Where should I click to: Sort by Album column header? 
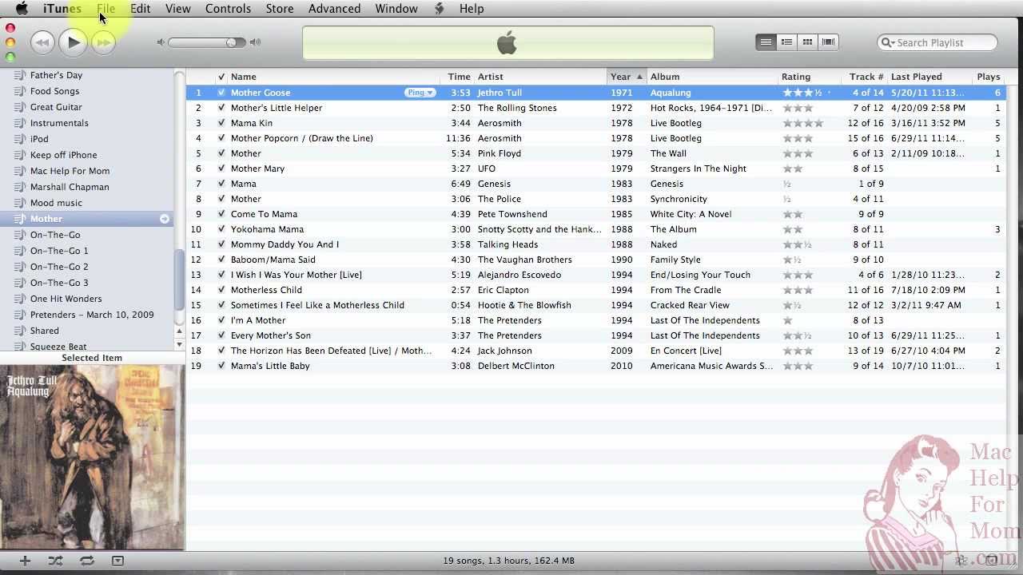(712, 77)
